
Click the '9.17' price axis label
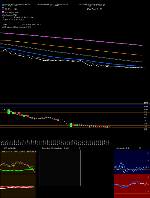click(x=146, y=115)
